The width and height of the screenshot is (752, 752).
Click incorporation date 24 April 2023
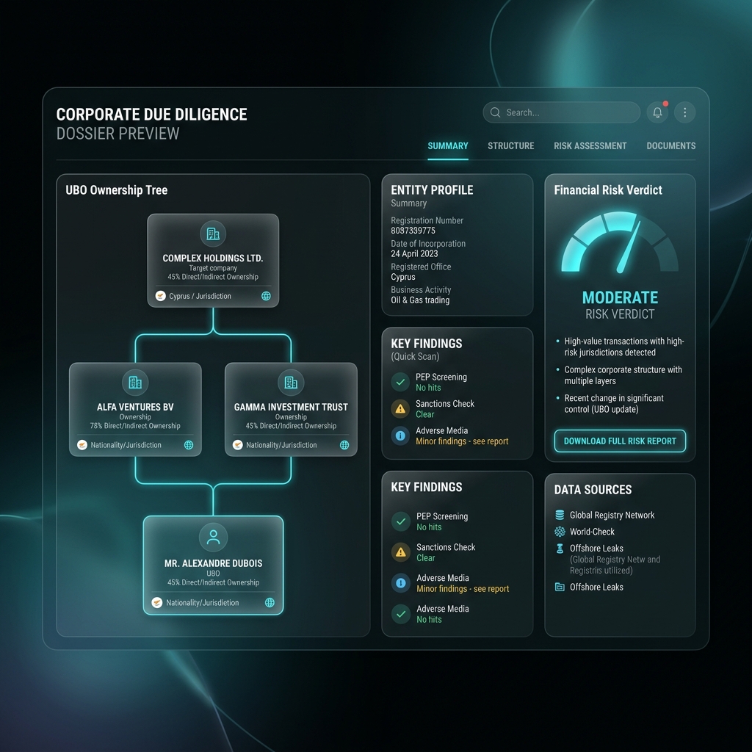tap(414, 253)
